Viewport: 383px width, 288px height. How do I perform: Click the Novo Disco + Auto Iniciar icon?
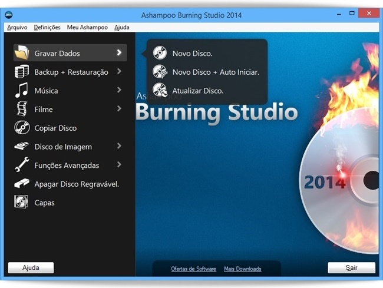[160, 71]
